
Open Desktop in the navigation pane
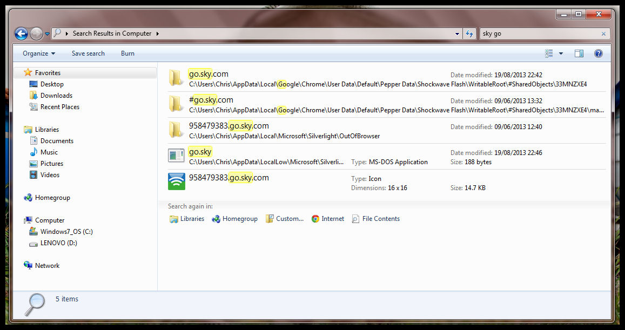pyautogui.click(x=52, y=84)
